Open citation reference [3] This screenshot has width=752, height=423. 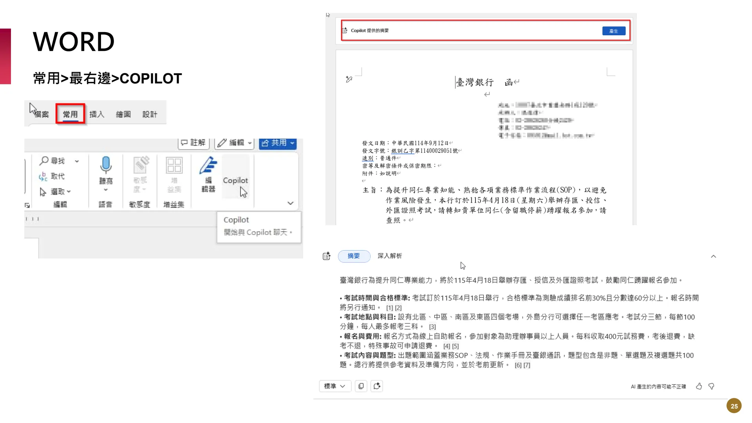click(432, 327)
